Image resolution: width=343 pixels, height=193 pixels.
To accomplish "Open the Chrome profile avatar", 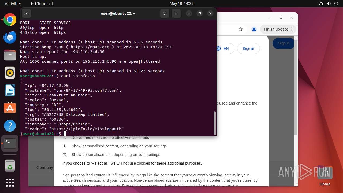I will coord(254,29).
